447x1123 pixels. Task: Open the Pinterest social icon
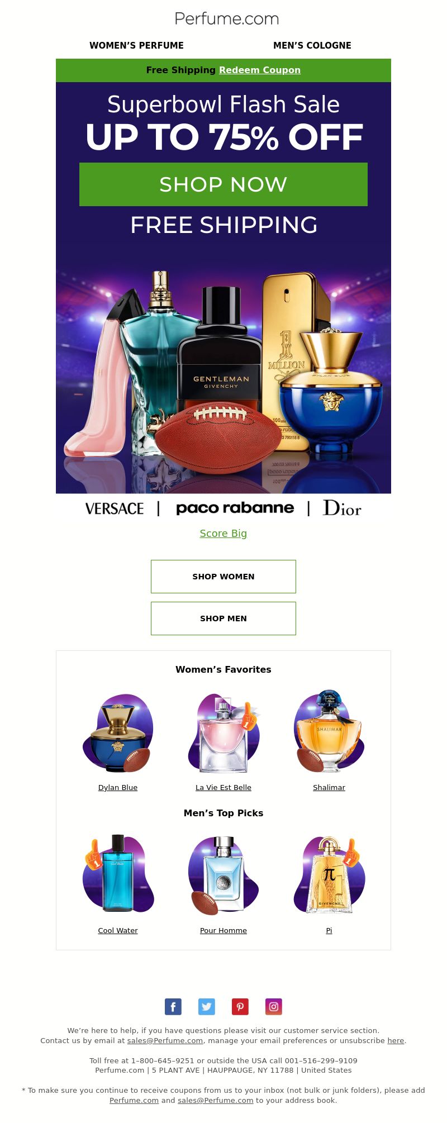(x=240, y=1007)
